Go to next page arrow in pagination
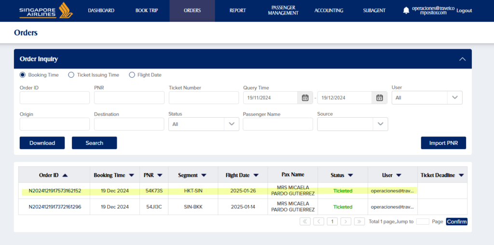 point(345,221)
